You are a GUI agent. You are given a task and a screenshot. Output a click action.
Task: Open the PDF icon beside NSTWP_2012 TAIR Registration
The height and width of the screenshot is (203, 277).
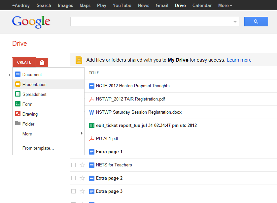tap(91, 99)
